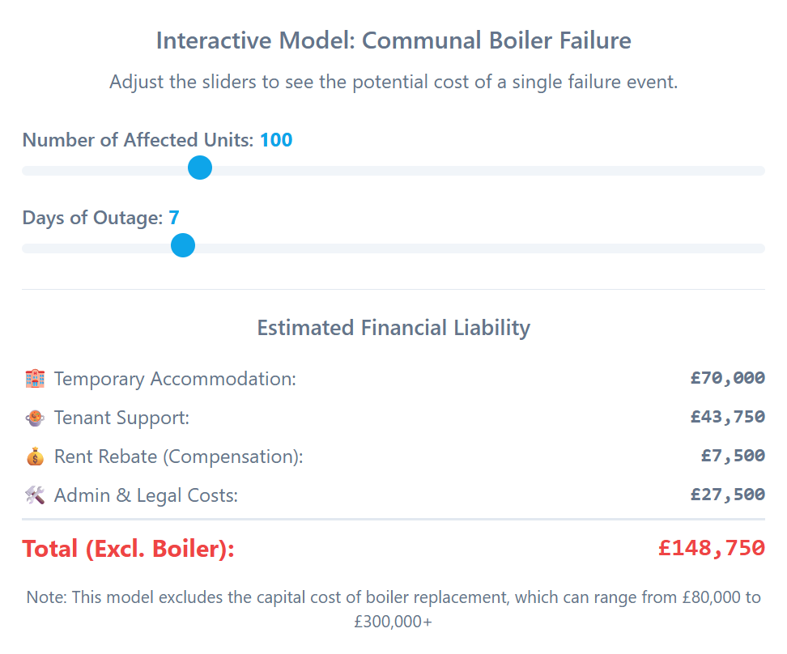Click the £27,500 admin and legal amount

point(727,495)
